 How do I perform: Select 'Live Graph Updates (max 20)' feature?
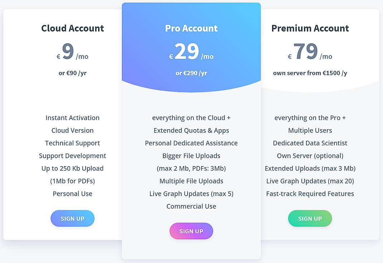click(310, 181)
